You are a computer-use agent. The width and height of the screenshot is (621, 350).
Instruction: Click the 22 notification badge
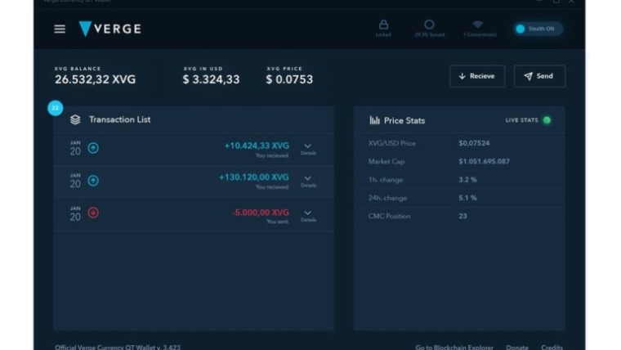click(x=56, y=108)
